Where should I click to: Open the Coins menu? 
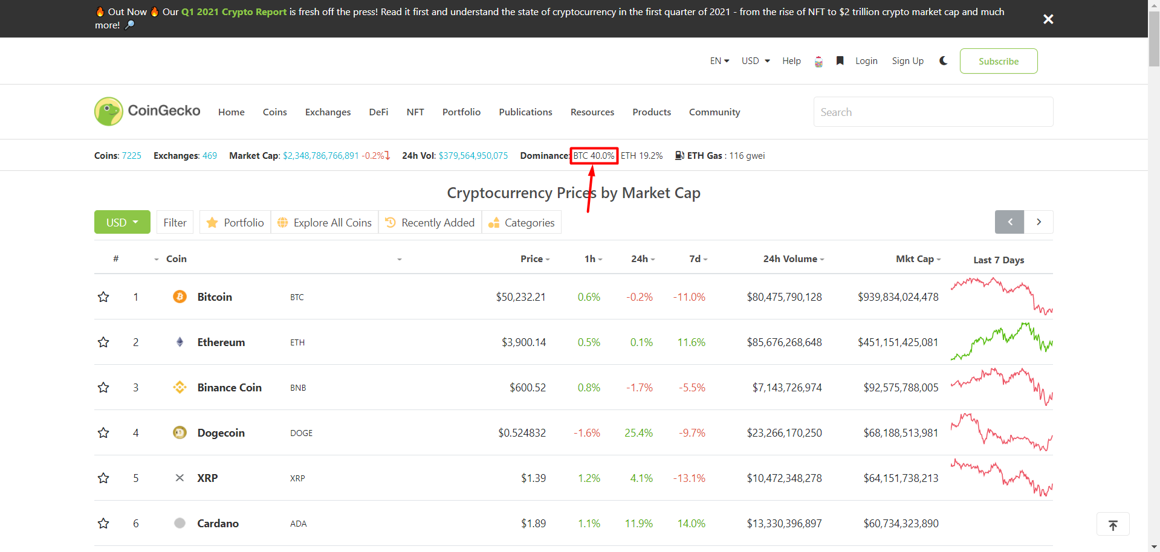tap(275, 112)
